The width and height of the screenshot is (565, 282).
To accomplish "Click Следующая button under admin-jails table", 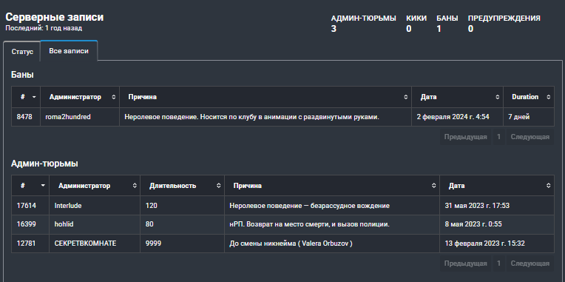I will (x=530, y=263).
